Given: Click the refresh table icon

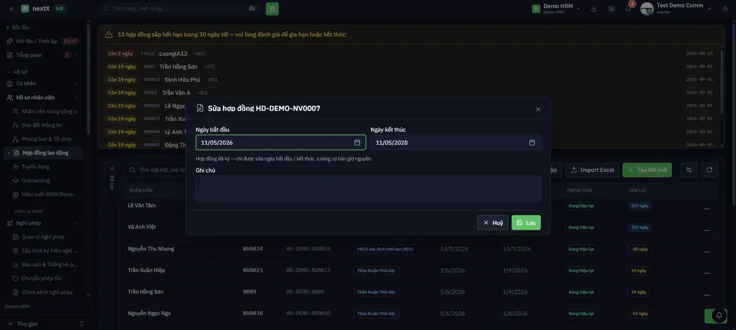Looking at the screenshot, I should point(710,170).
